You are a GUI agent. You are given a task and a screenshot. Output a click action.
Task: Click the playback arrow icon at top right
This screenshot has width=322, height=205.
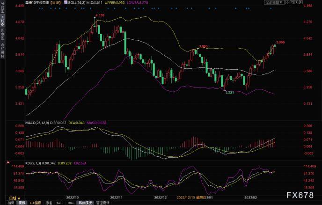coord(296,2)
